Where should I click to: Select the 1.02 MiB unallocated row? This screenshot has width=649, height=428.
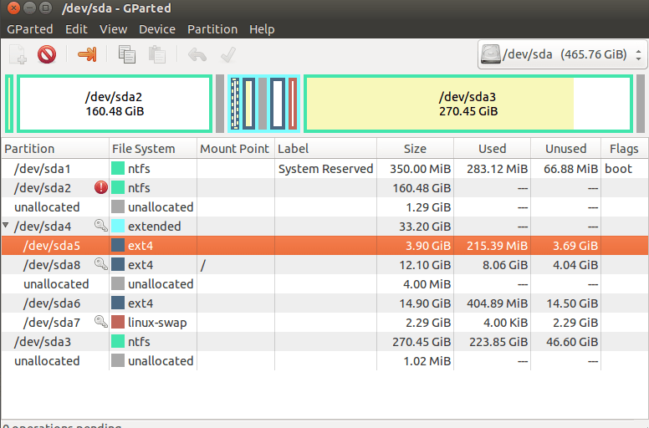coord(324,360)
